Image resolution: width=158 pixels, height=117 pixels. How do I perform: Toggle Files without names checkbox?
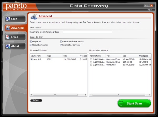coord(31,45)
